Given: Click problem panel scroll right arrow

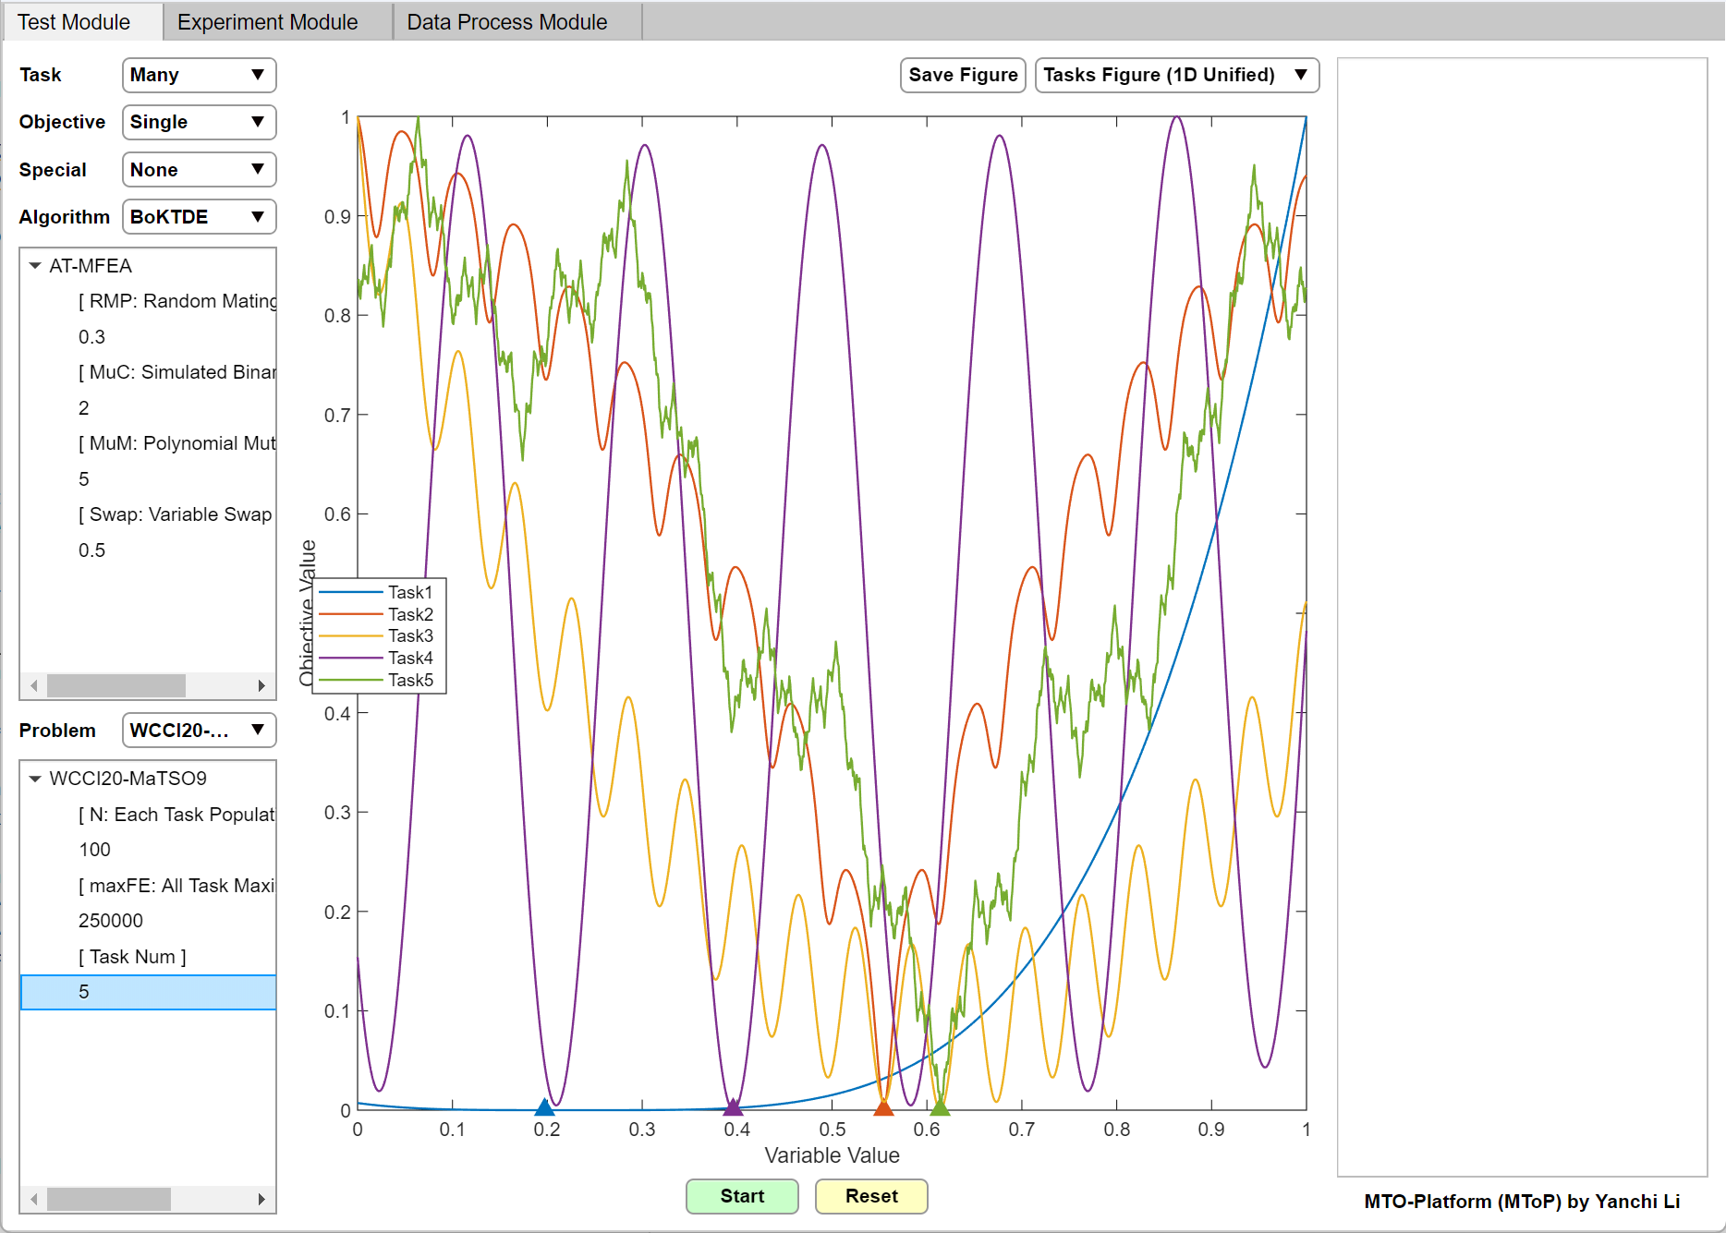Looking at the screenshot, I should pos(261,1199).
